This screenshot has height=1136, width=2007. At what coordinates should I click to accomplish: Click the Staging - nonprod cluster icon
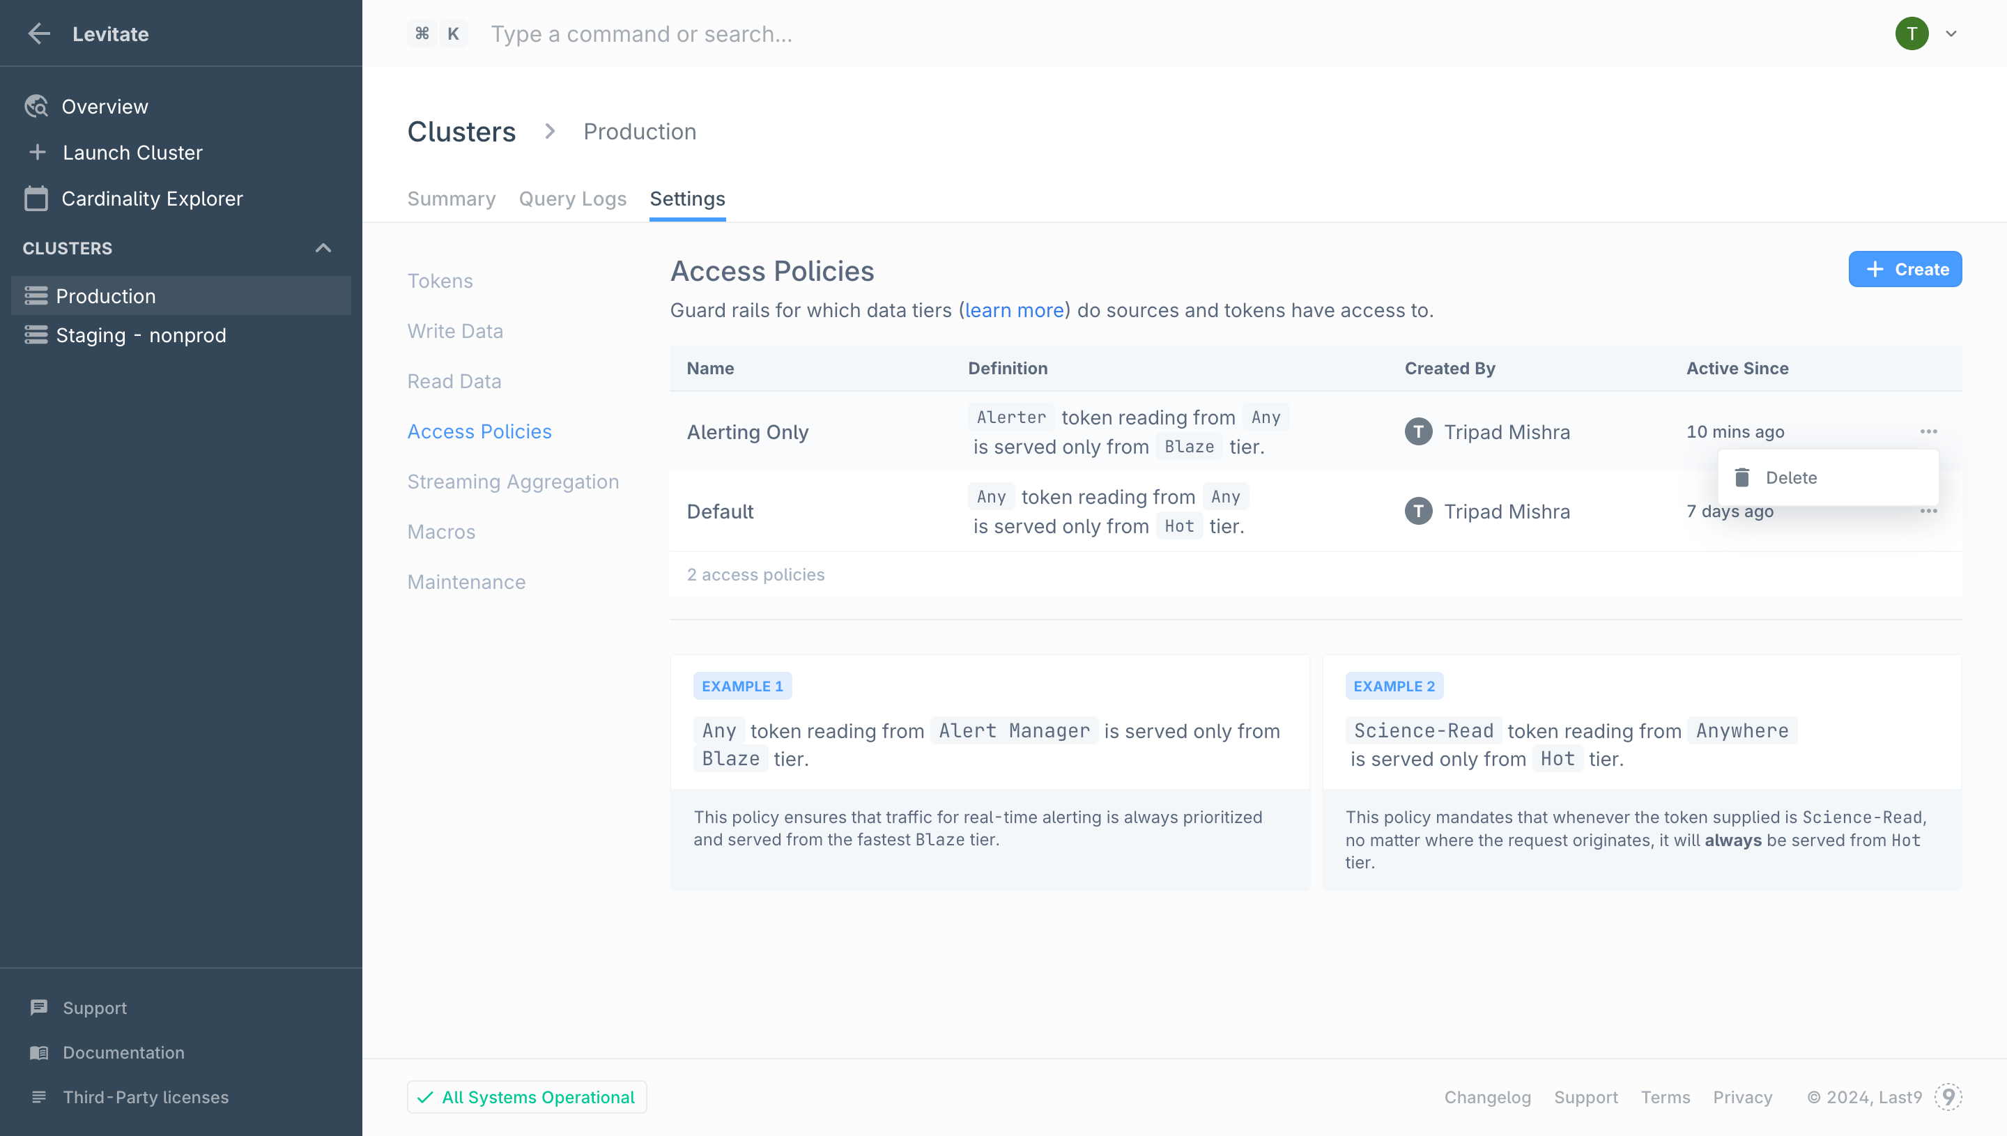click(37, 335)
